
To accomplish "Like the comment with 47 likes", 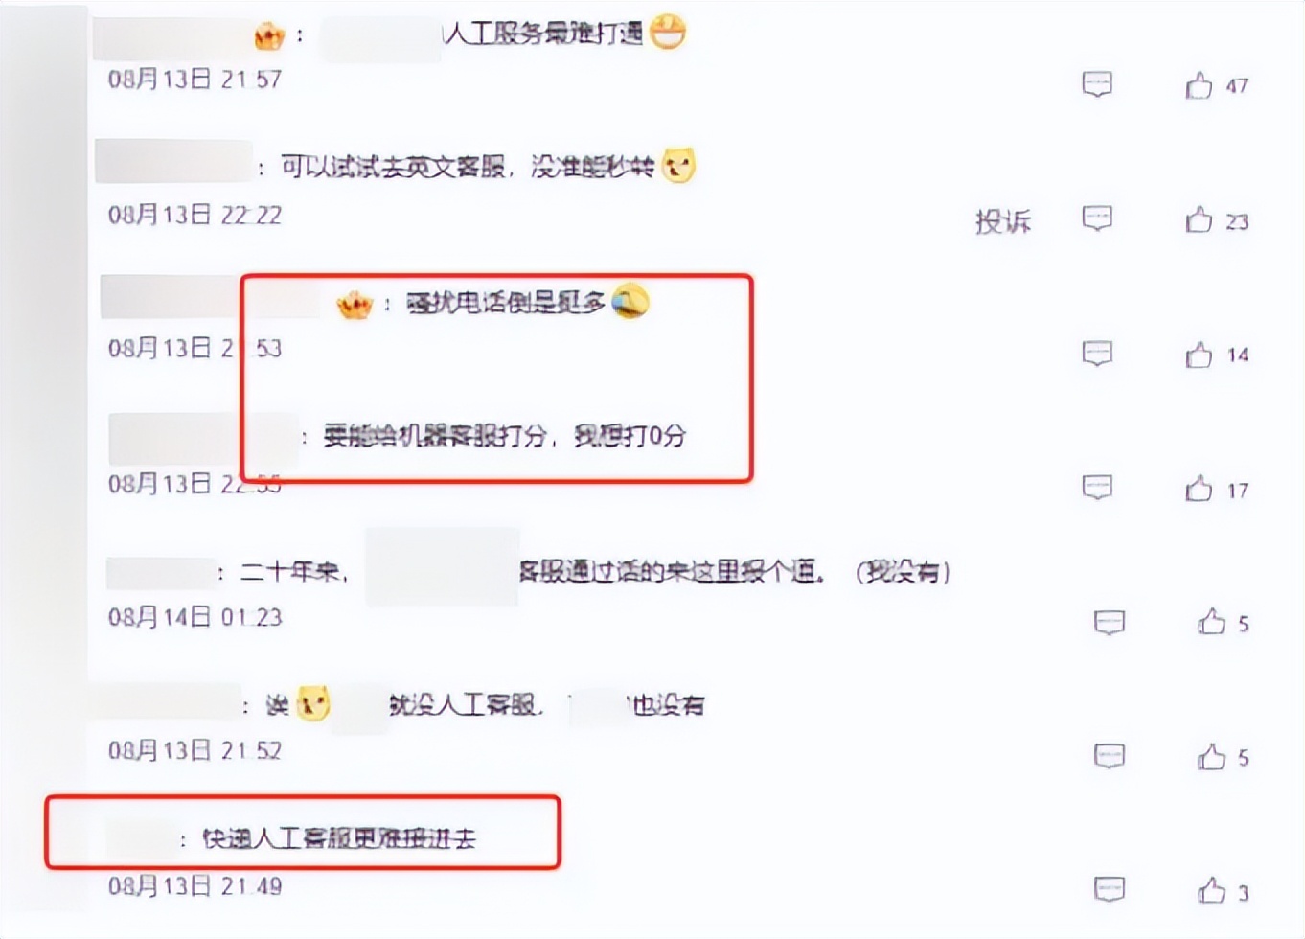I will click(1199, 86).
